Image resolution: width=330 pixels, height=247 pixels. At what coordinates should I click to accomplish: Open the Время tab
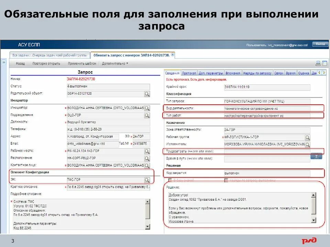[291, 73]
